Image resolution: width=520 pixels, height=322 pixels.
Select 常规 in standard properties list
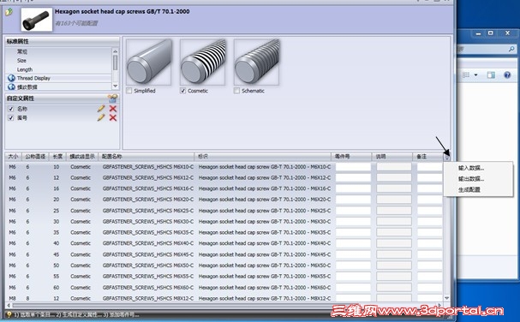point(22,51)
